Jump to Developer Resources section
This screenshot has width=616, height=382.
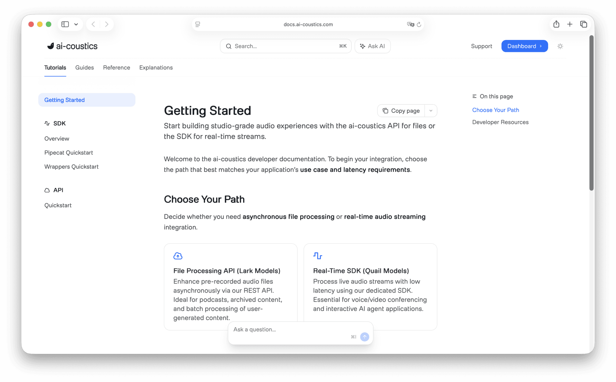(500, 122)
